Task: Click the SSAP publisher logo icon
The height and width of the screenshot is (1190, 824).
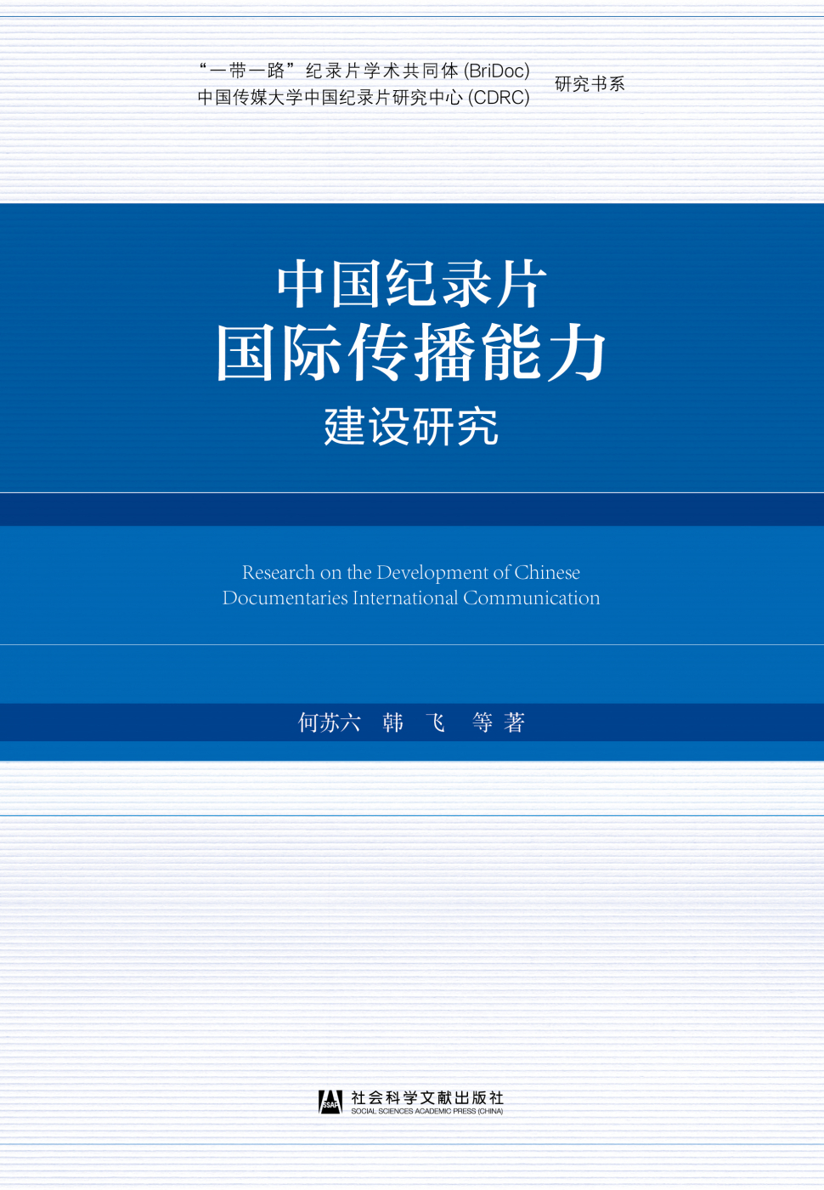Action: [330, 1102]
